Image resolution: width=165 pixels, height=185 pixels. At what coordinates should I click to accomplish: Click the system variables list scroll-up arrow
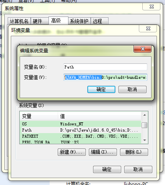coord(145,115)
